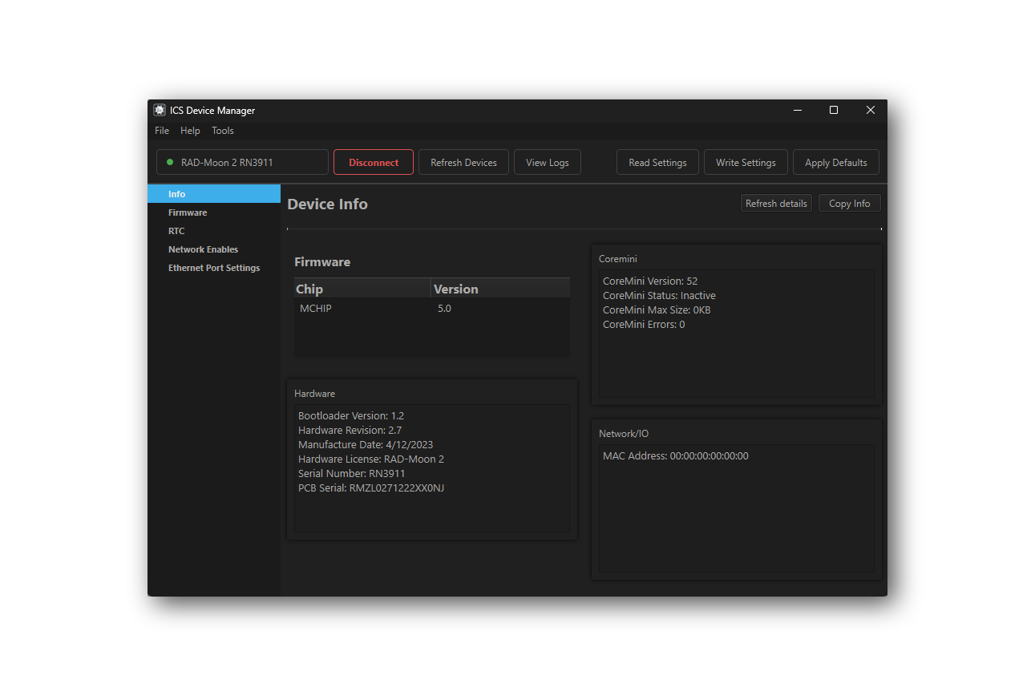Click the Bootloader Version: 1.2 line

pyautogui.click(x=351, y=416)
